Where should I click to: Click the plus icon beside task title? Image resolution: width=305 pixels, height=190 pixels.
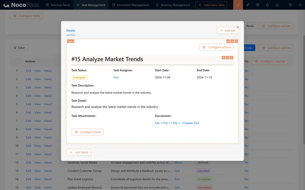(227, 58)
